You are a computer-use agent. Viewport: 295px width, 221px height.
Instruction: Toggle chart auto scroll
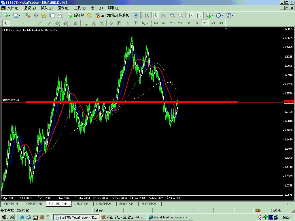pos(190,15)
